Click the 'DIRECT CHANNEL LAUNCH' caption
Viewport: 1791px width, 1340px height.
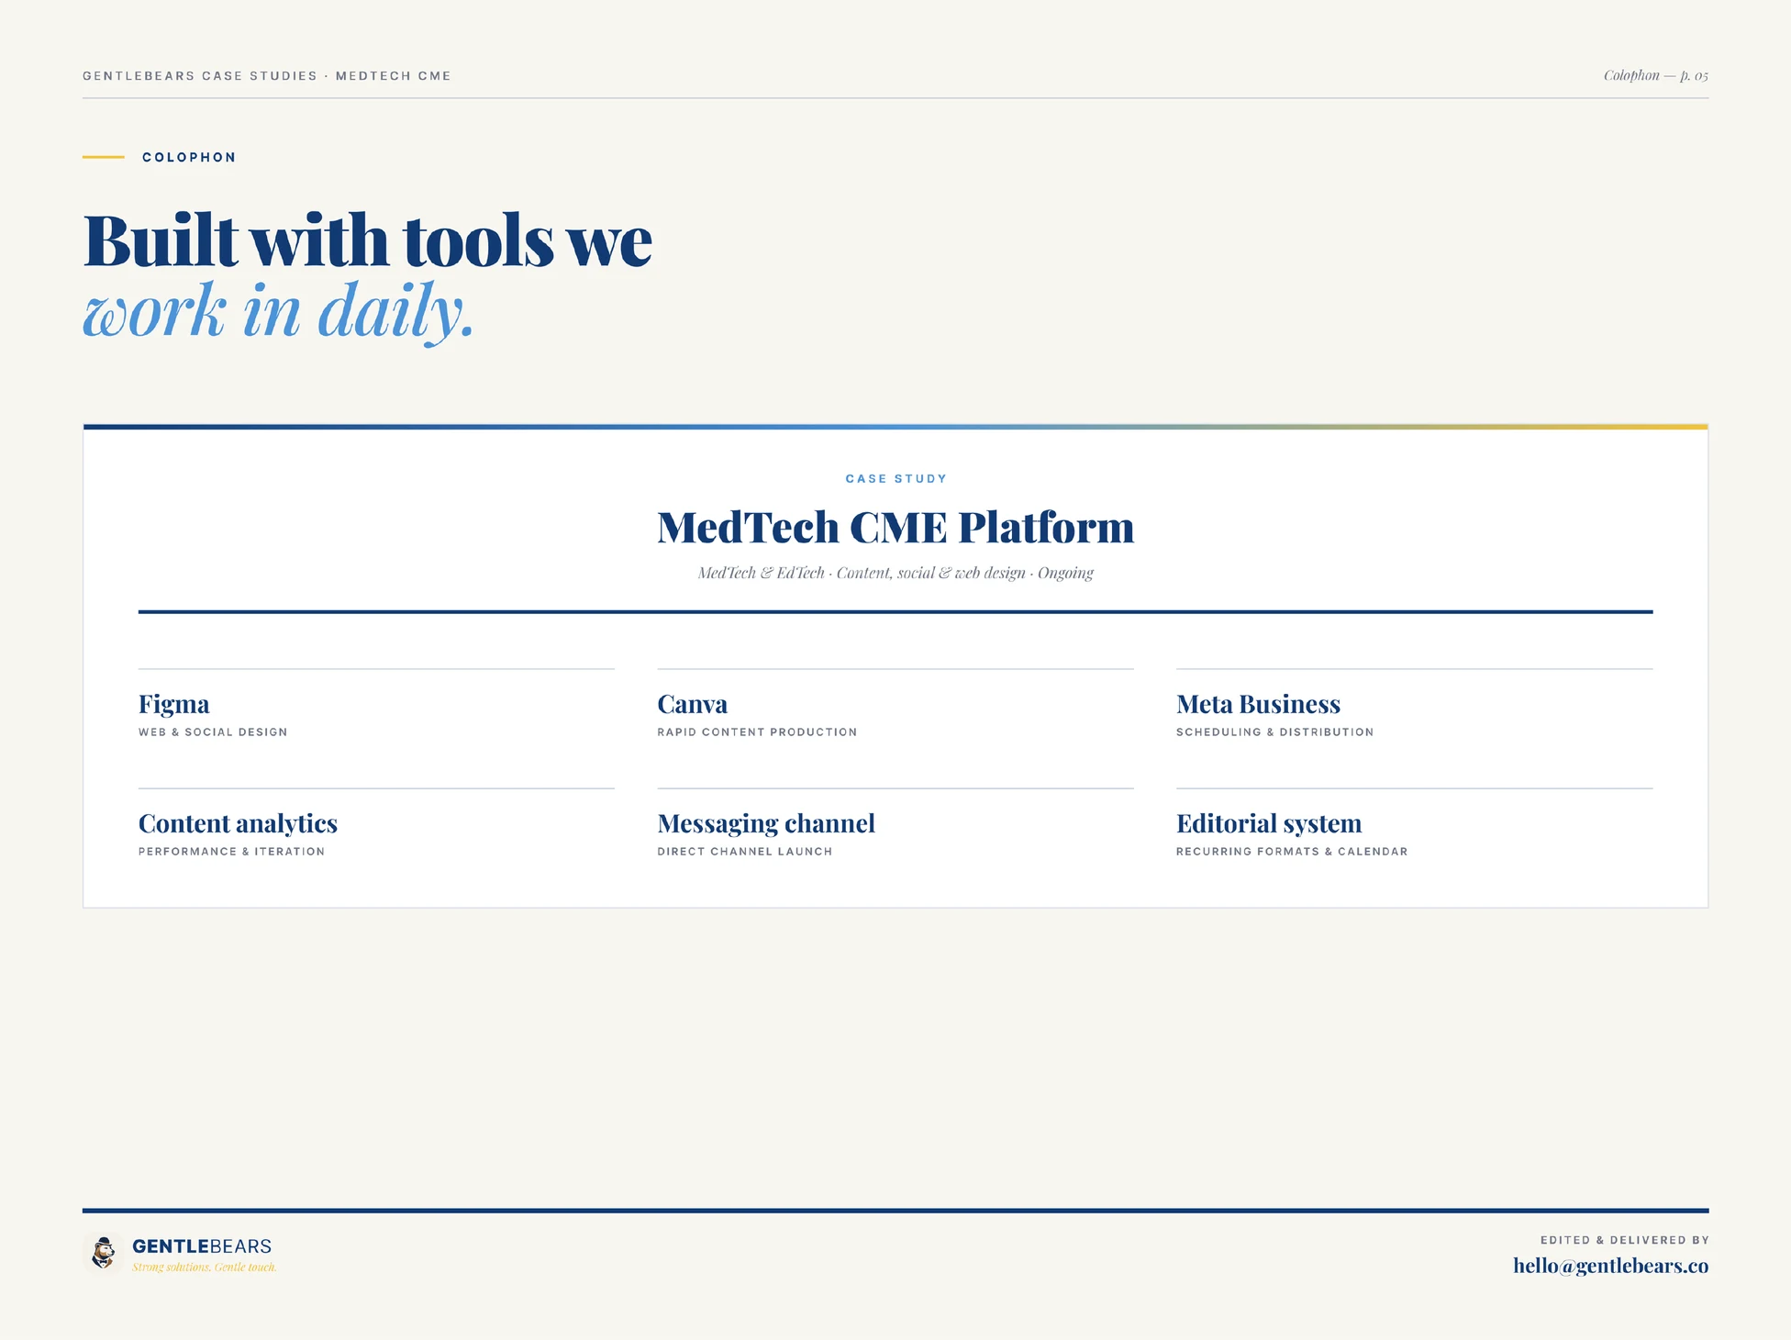(x=745, y=852)
